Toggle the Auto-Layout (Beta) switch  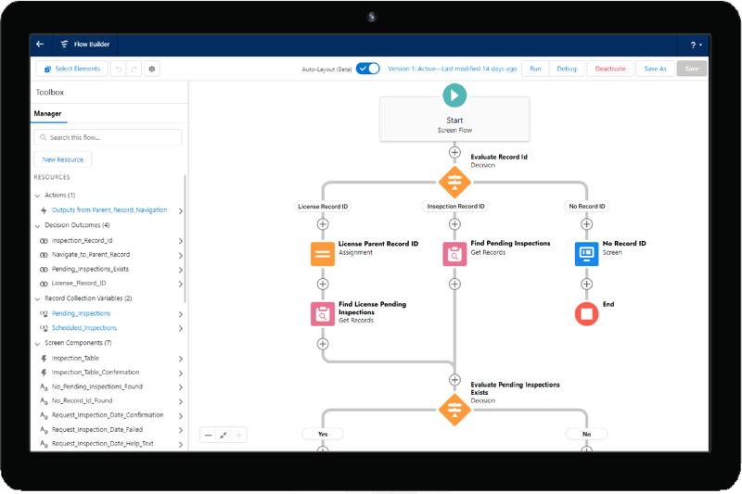pyautogui.click(x=367, y=69)
